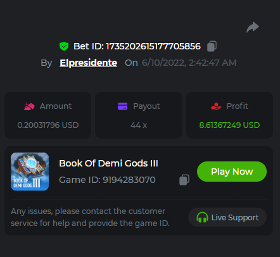Click the 0.20031796 USD amount value
The image size is (280, 257).
(48, 125)
